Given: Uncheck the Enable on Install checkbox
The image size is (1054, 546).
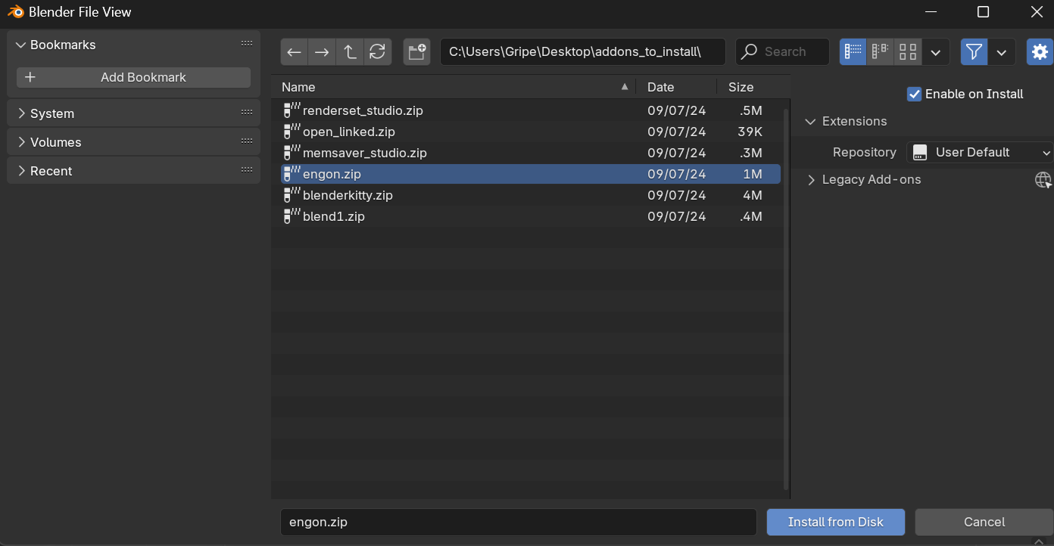Looking at the screenshot, I should coord(914,94).
